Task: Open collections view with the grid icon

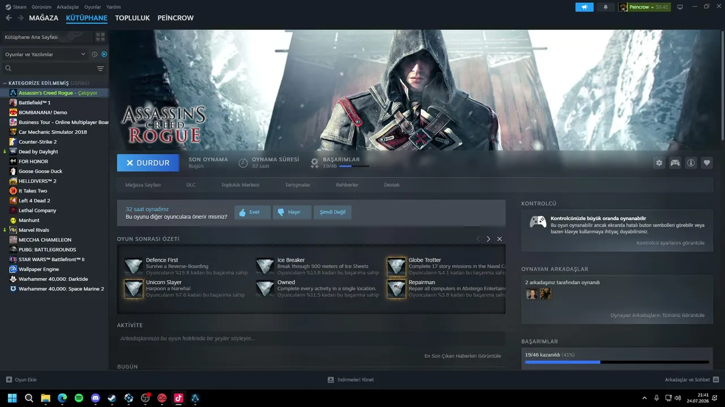Action: [100, 37]
